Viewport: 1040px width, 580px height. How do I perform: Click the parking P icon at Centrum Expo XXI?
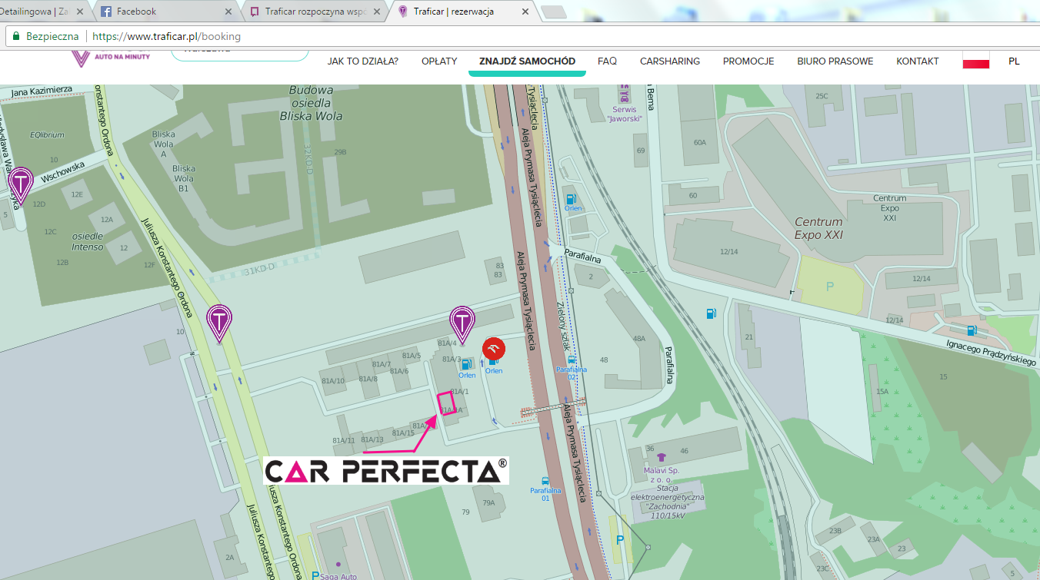pyautogui.click(x=829, y=287)
